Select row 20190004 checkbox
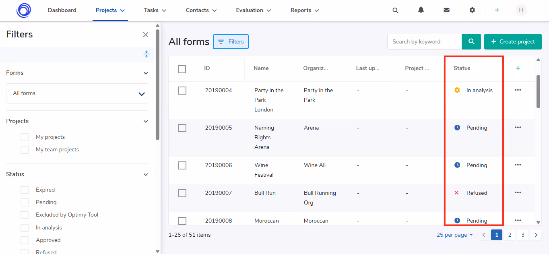549x254 pixels. coord(182,91)
